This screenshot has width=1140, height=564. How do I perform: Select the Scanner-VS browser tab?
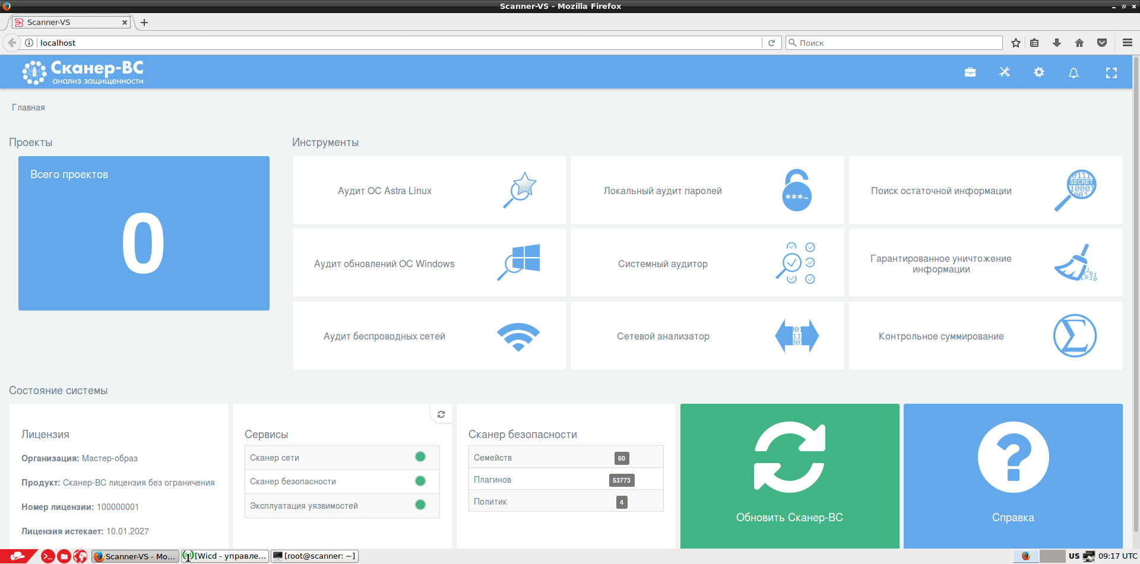[71, 23]
